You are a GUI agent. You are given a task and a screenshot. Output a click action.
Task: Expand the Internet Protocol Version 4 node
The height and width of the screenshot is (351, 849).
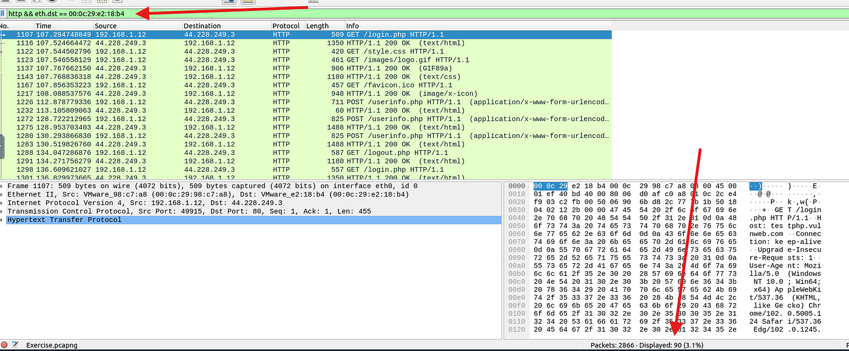2,203
